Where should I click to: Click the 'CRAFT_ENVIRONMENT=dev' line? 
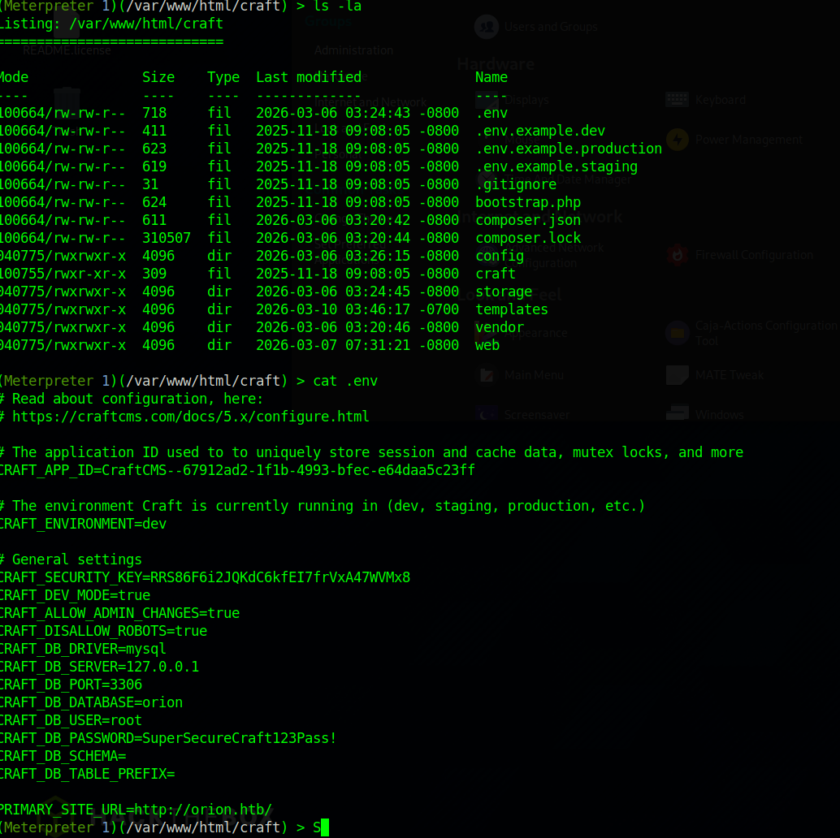(83, 524)
